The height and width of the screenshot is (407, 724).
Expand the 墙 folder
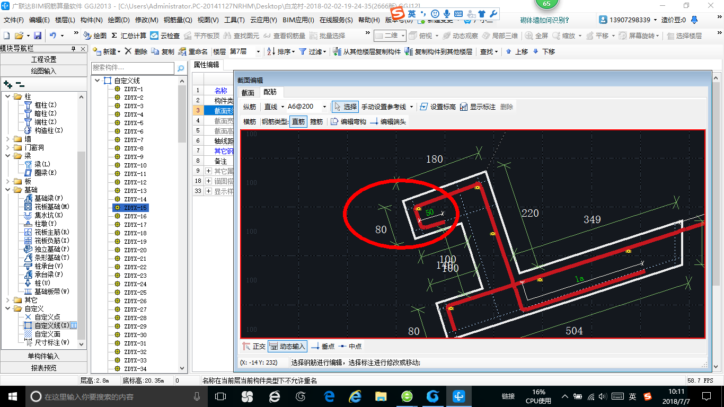pos(8,139)
